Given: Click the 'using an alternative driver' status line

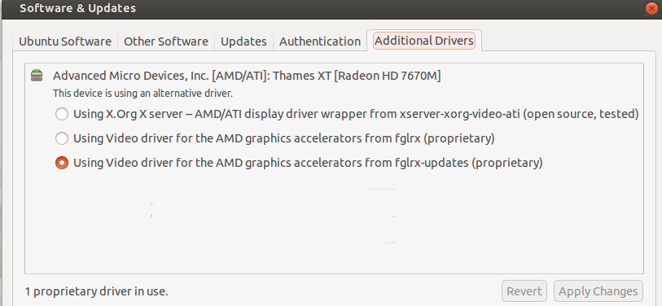Looking at the screenshot, I should pos(142,94).
